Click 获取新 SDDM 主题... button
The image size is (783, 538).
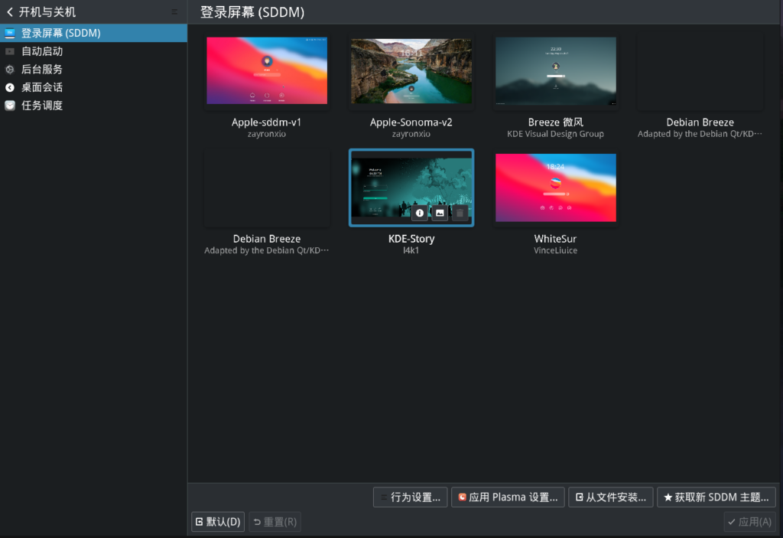pyautogui.click(x=716, y=497)
